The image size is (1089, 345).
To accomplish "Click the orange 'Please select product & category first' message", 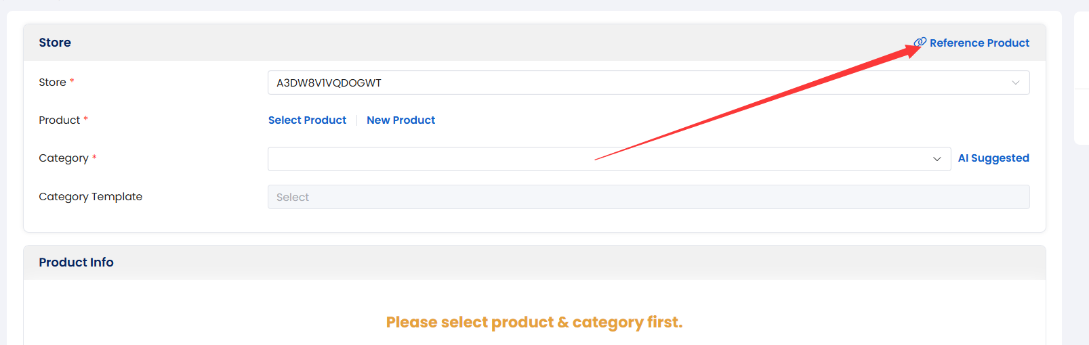I will pyautogui.click(x=535, y=322).
